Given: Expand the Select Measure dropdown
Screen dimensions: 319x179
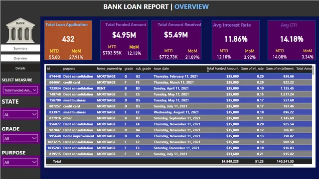Looking at the screenshot, I should click(20, 90).
